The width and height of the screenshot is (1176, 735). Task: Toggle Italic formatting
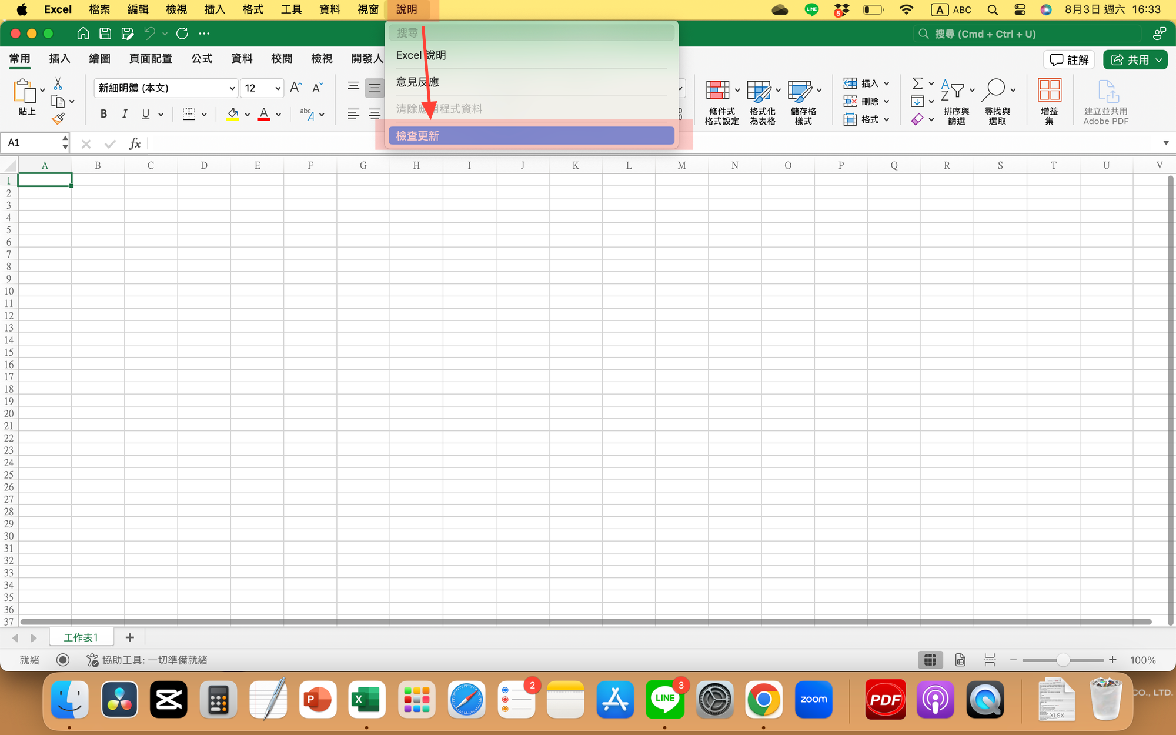coord(125,114)
